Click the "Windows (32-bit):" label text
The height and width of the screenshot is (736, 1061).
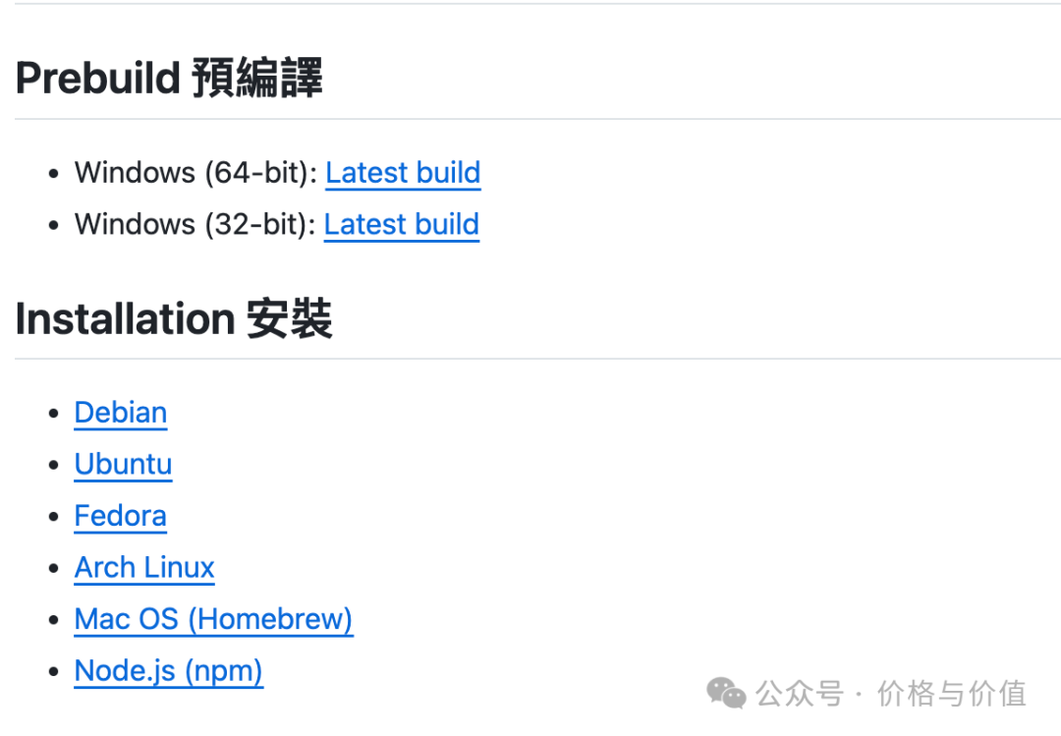click(195, 225)
